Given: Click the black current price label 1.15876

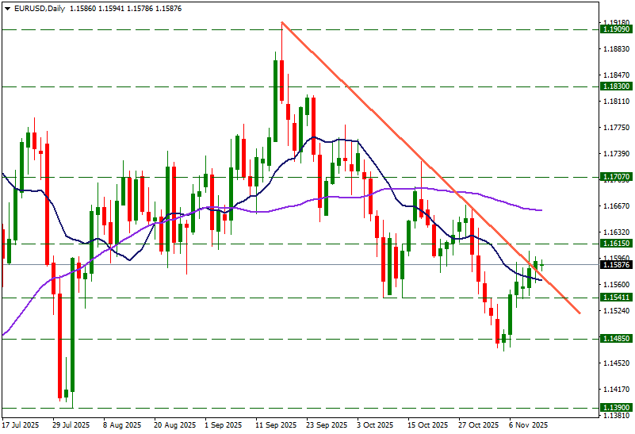Looking at the screenshot, I should [x=616, y=264].
